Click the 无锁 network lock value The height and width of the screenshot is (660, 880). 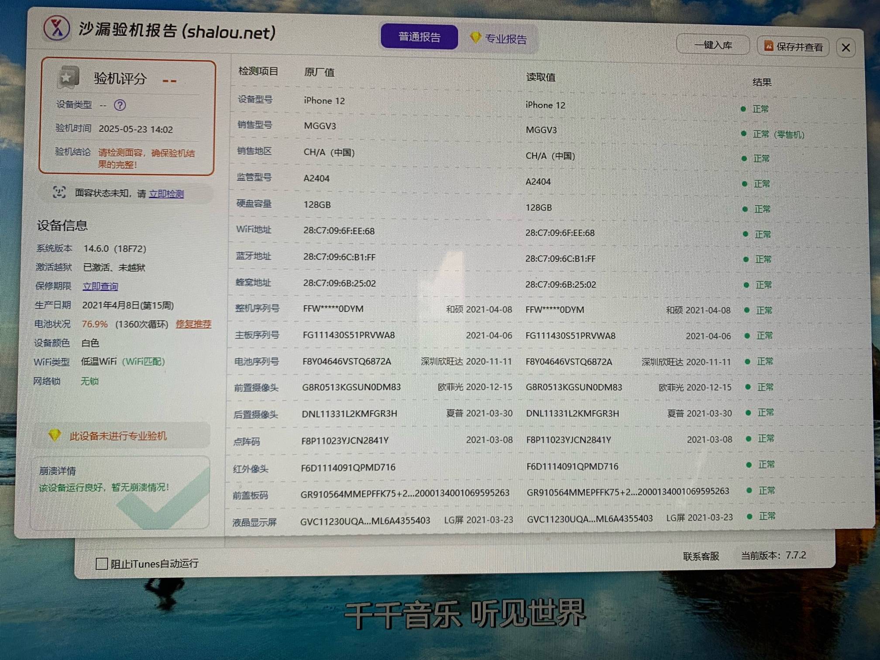(89, 381)
